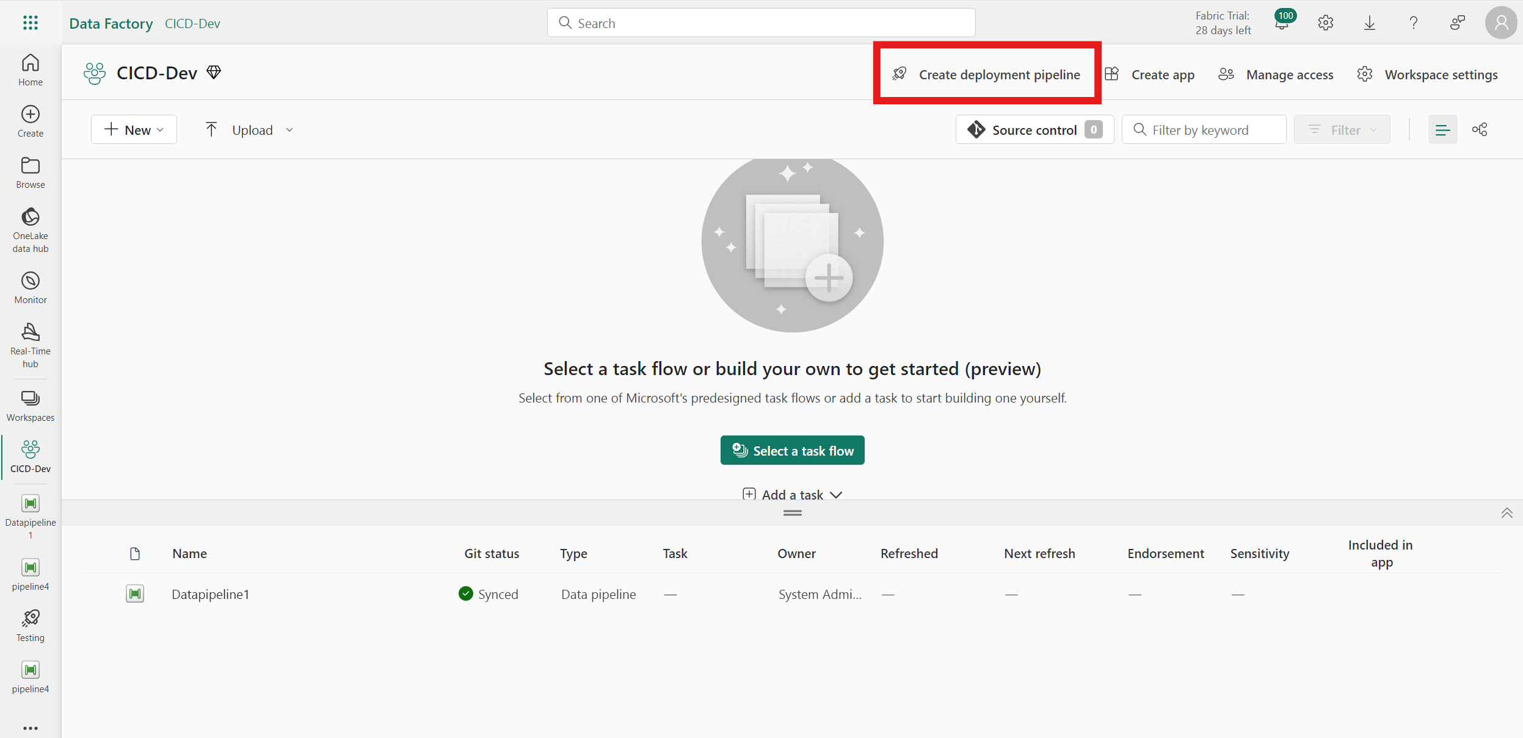Sort by Next refresh column
The height and width of the screenshot is (738, 1523).
tap(1039, 553)
